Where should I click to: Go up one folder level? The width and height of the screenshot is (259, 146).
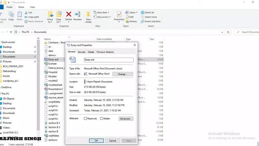(11, 32)
